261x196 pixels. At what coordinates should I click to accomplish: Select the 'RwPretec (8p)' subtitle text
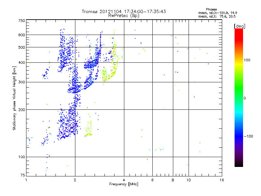click(124, 16)
